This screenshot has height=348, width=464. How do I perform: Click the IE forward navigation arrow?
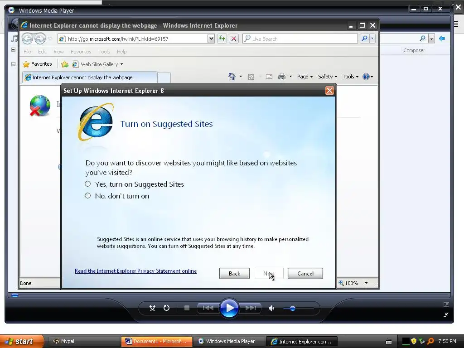coord(40,39)
